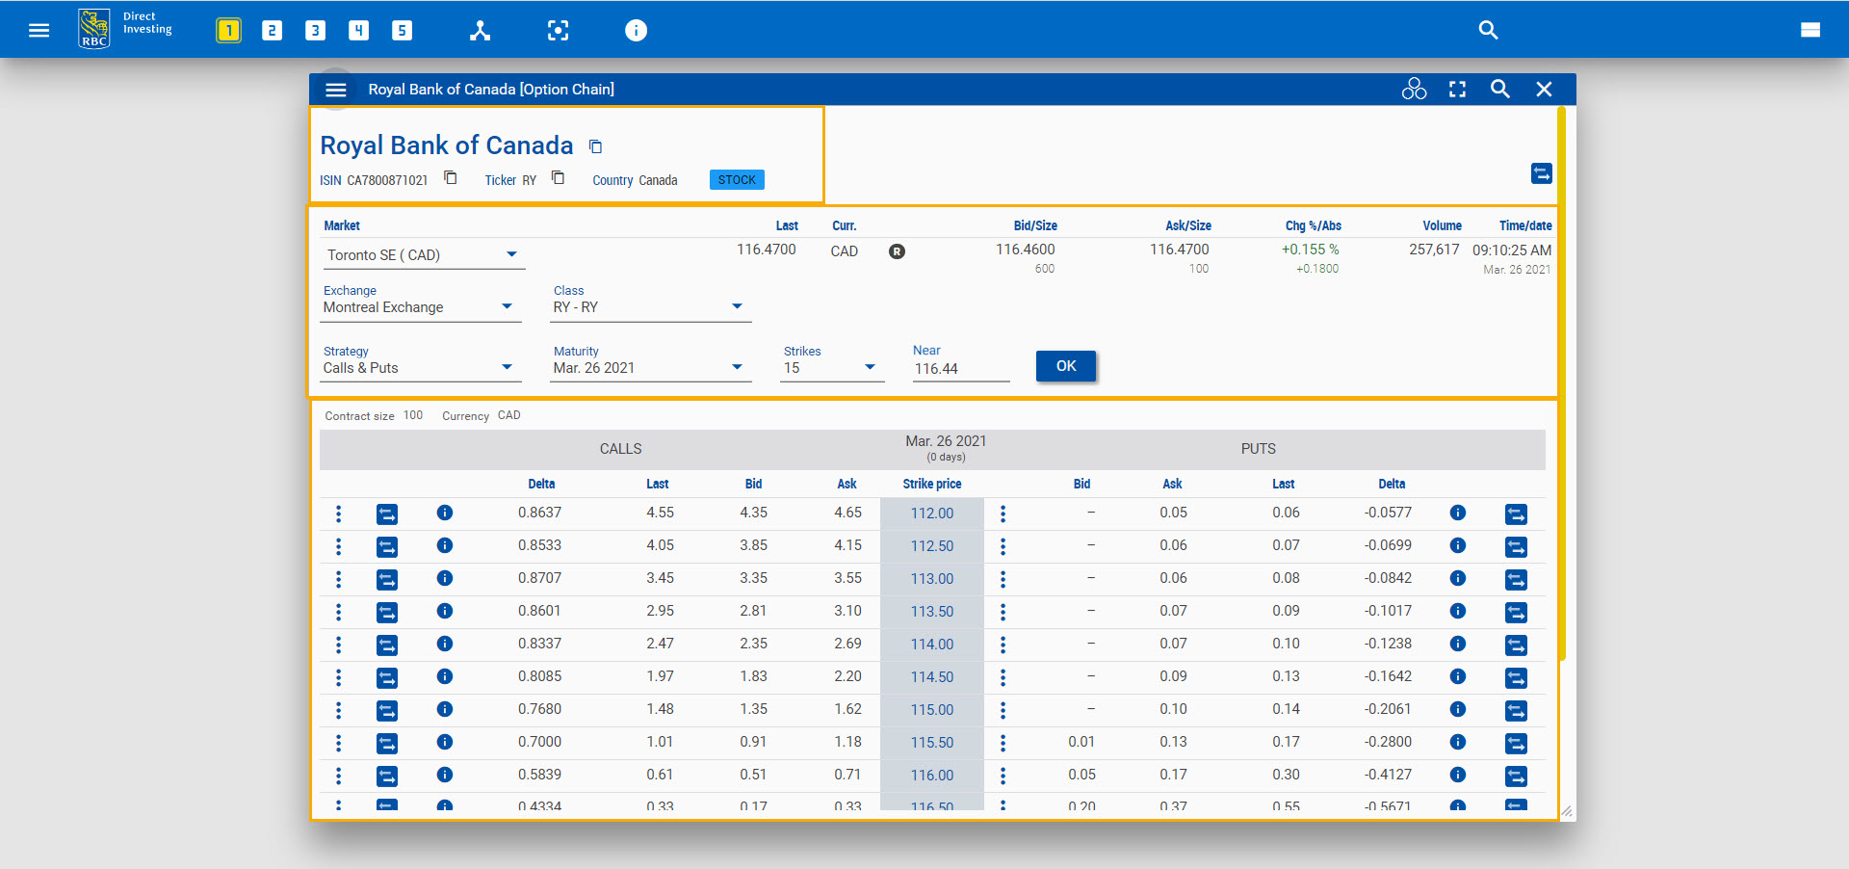1849x869 pixels.
Task: Click the Near price input field
Action: [x=959, y=369]
